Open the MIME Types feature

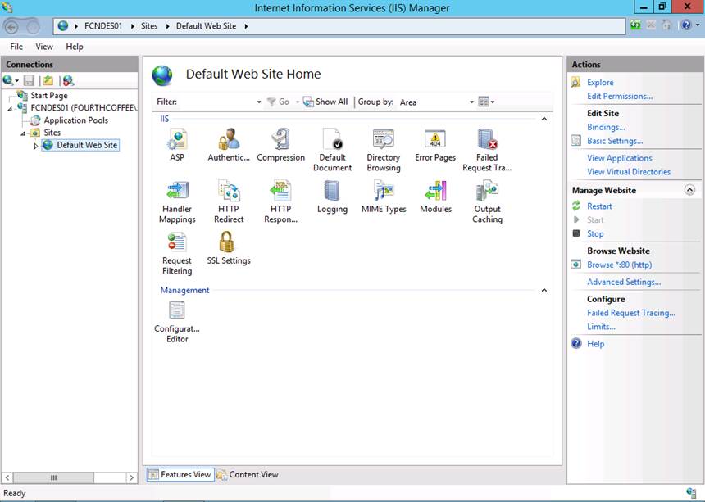click(x=383, y=192)
